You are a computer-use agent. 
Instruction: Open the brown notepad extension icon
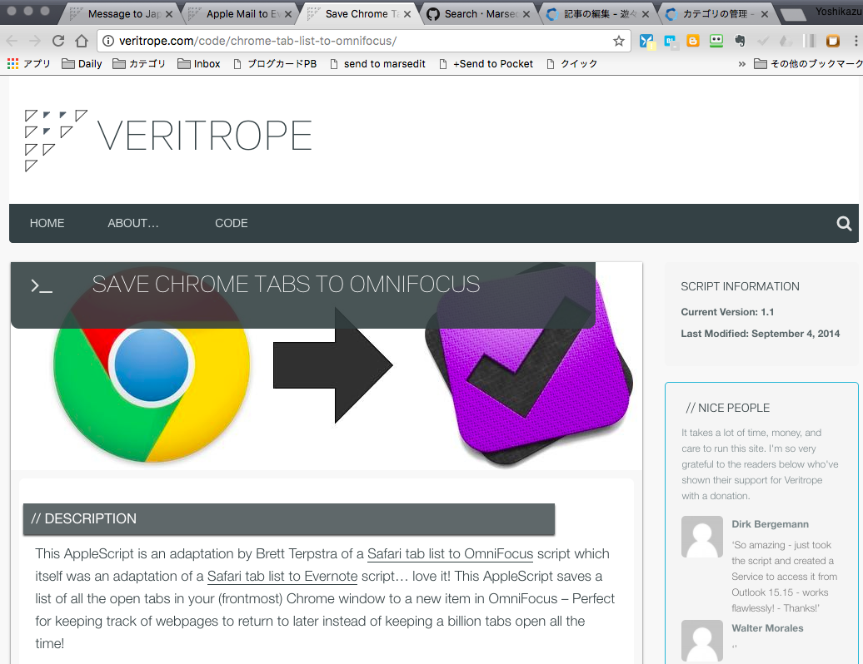pos(833,41)
